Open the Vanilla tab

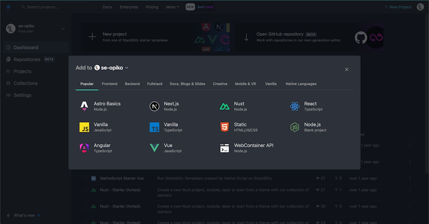[271, 84]
